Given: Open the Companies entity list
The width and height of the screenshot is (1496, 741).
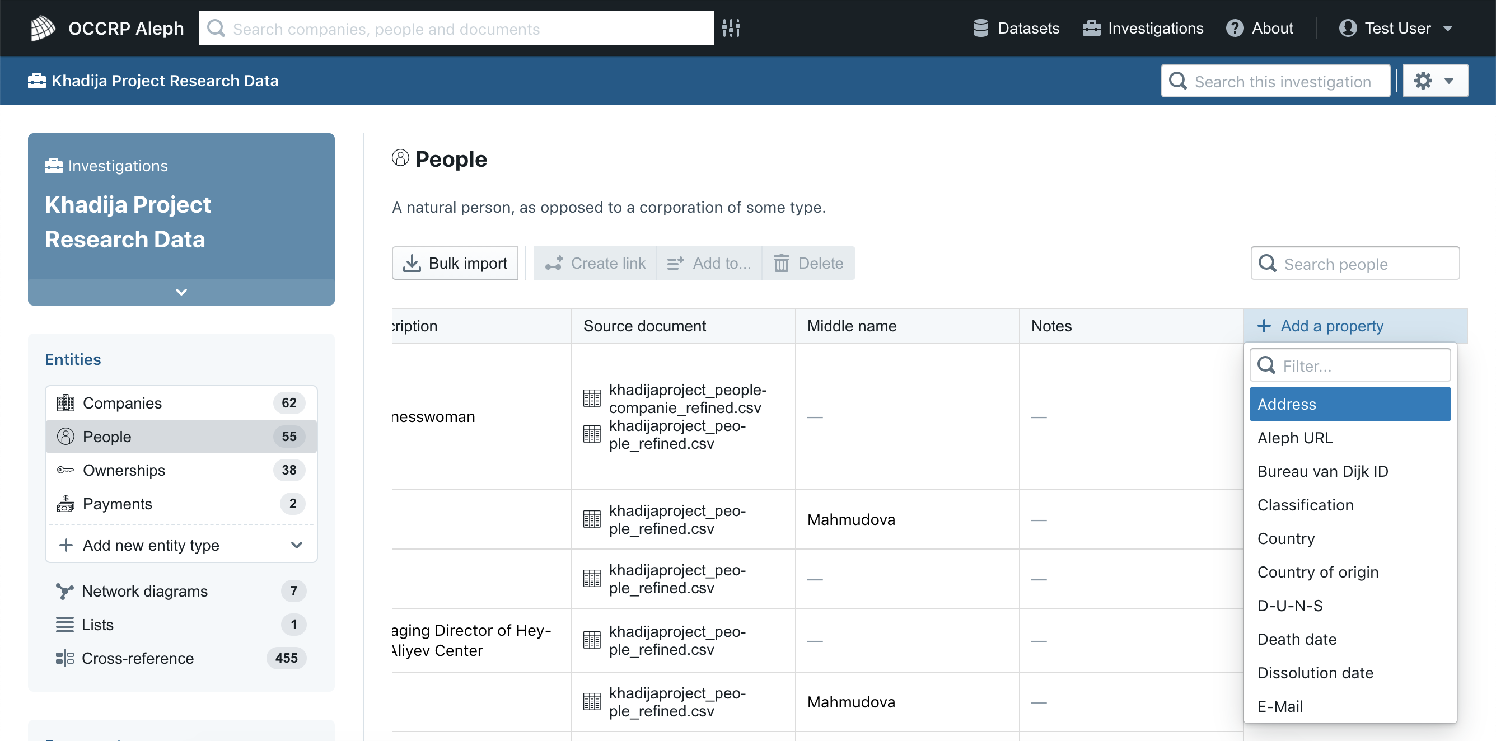Looking at the screenshot, I should (181, 402).
